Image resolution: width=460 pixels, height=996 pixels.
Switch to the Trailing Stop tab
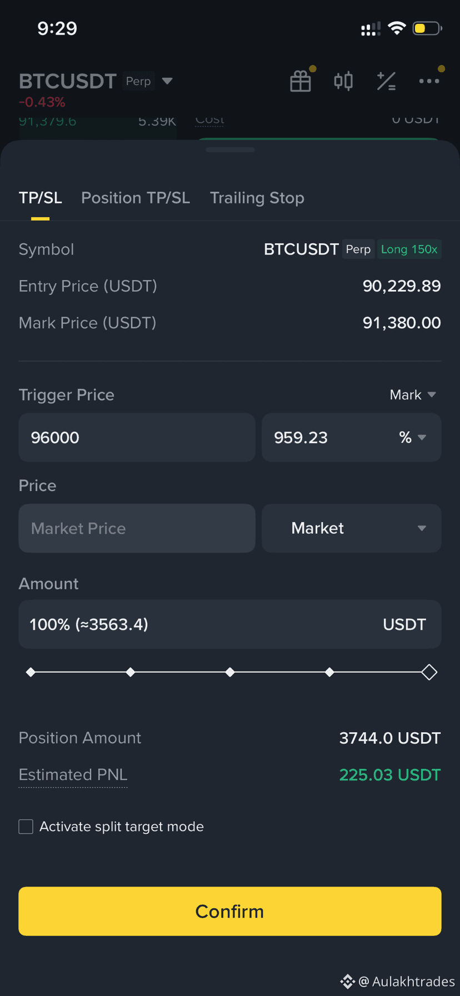click(x=257, y=198)
